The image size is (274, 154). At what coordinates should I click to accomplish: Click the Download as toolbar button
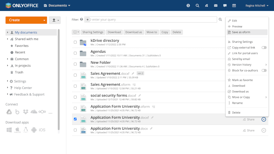coord(134,32)
